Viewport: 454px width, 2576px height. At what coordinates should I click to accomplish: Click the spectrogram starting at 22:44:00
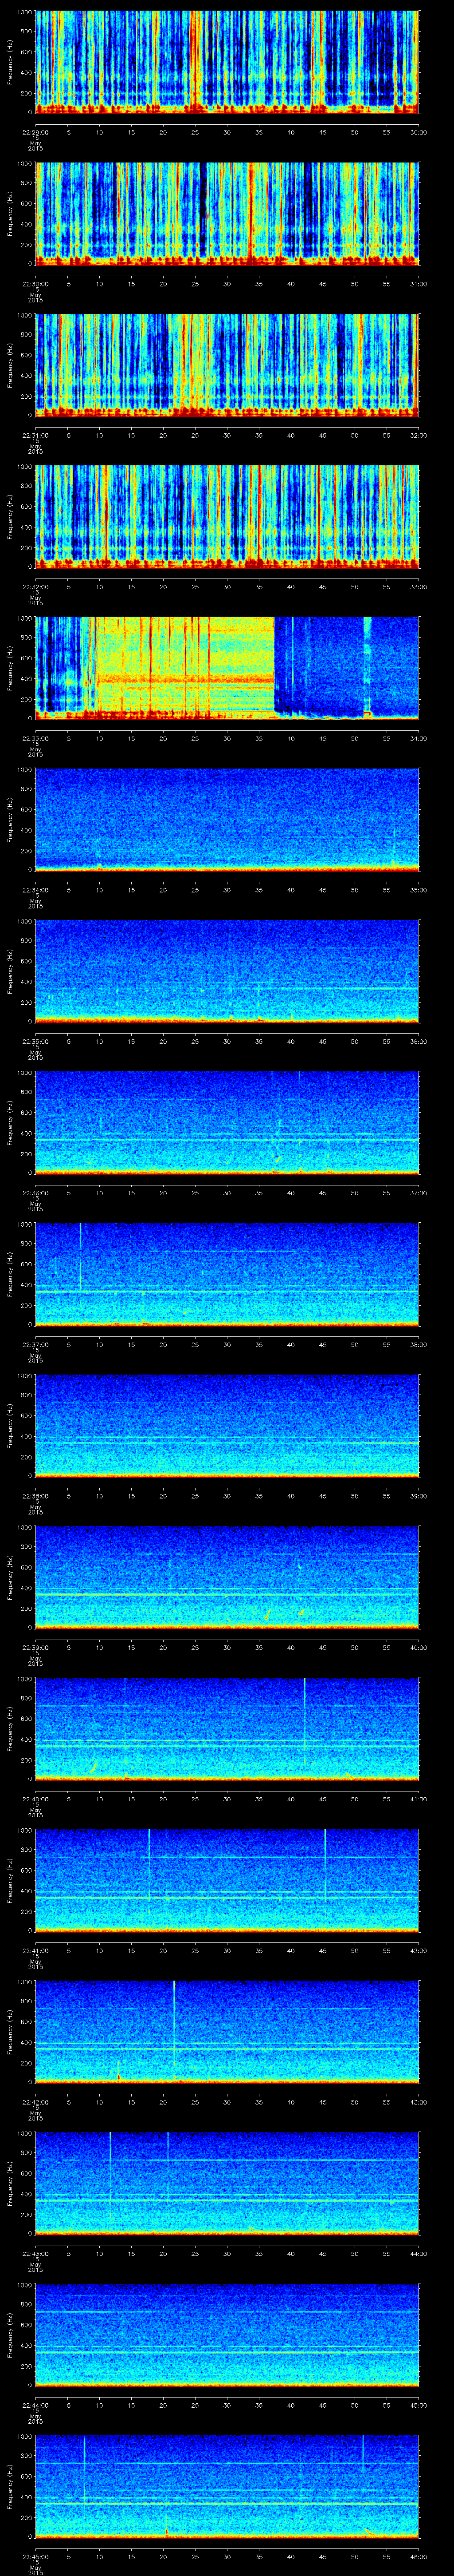tap(227, 2335)
